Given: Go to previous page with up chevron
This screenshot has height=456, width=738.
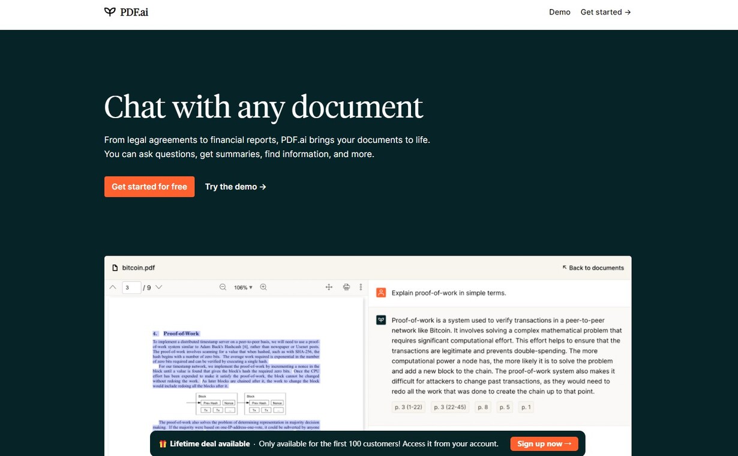Looking at the screenshot, I should [x=113, y=287].
